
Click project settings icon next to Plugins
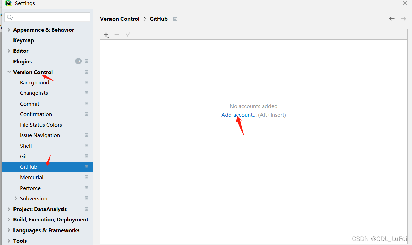[86, 61]
